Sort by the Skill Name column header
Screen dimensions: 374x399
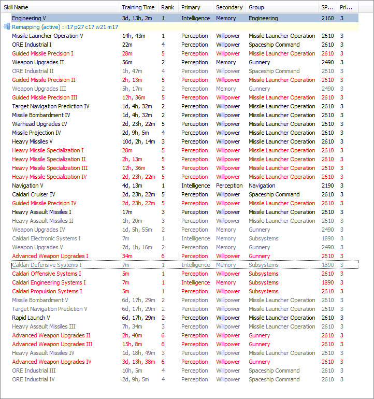[x=60, y=7]
